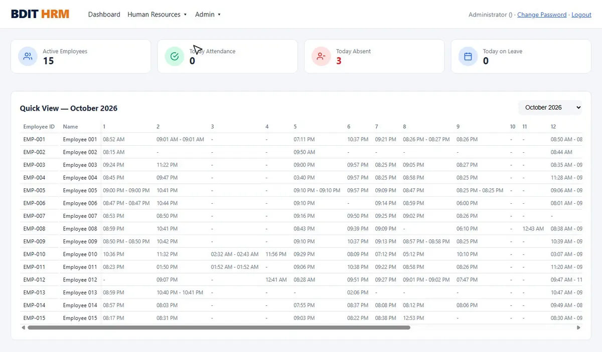The image size is (602, 352).
Task: Click the 10:40 PM - 10:41 PM entry
Action: 180,292
